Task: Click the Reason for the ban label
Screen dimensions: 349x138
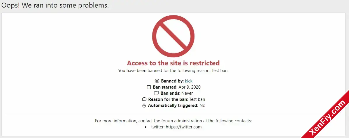Action: pyautogui.click(x=168, y=99)
